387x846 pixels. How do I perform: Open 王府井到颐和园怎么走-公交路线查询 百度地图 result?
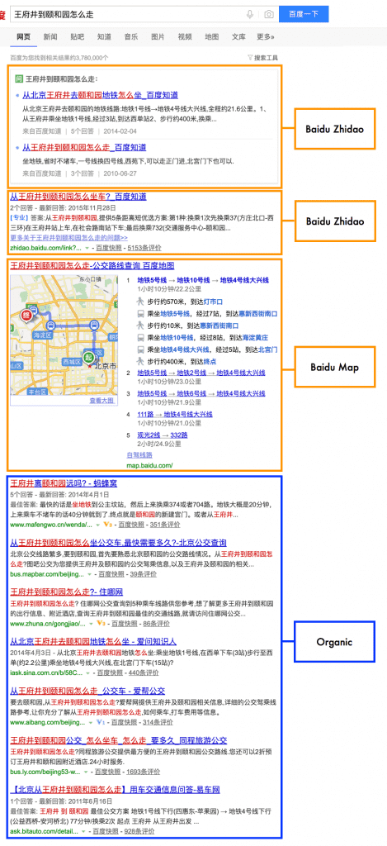(92, 265)
